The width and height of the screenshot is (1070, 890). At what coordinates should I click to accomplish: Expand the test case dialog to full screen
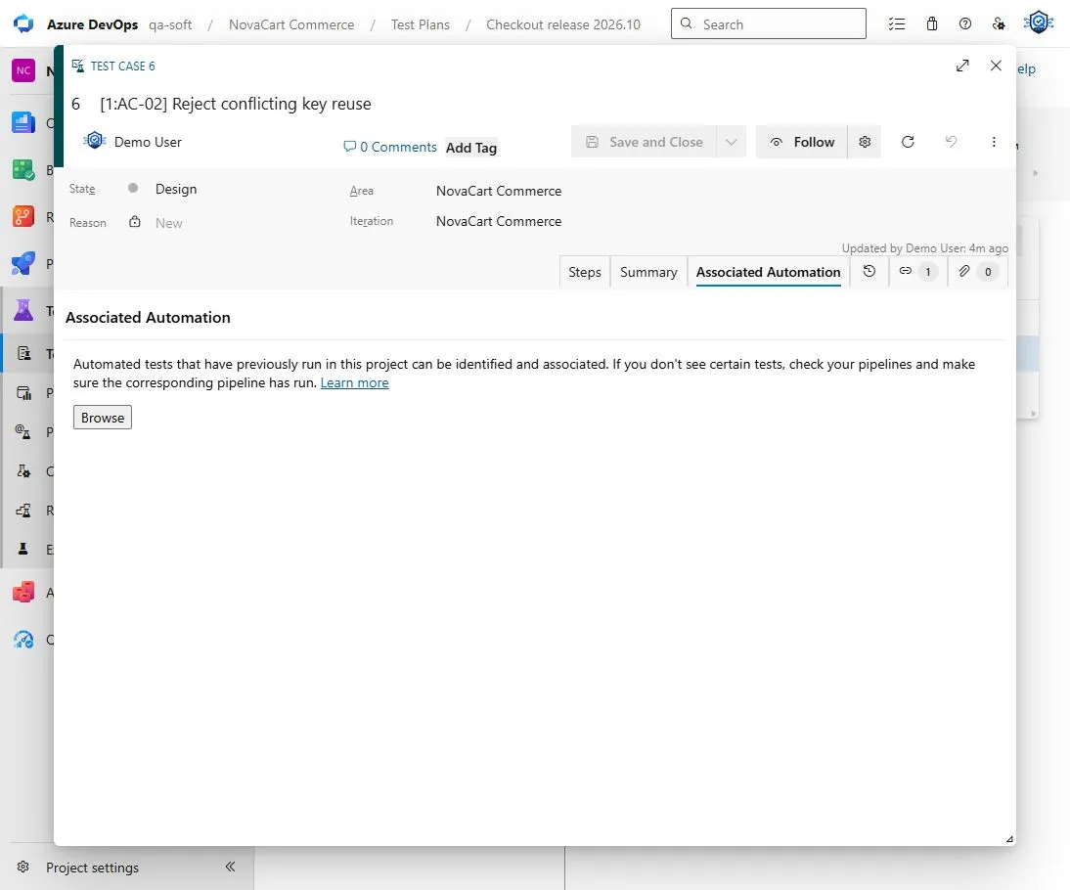click(962, 66)
